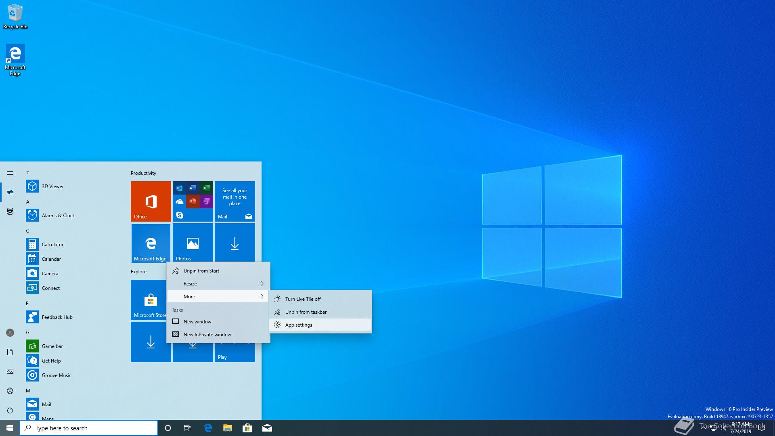Select the pinned tiles view icon

point(10,192)
